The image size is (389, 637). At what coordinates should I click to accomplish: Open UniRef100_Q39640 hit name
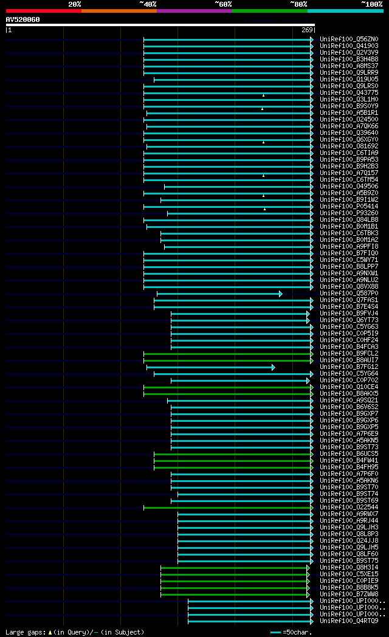point(349,133)
